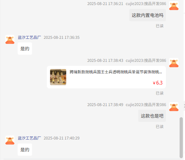
Task: Click 蓝汐工艺品厂 avatar beside 17:40:29 message
Action: click(x=10, y=140)
